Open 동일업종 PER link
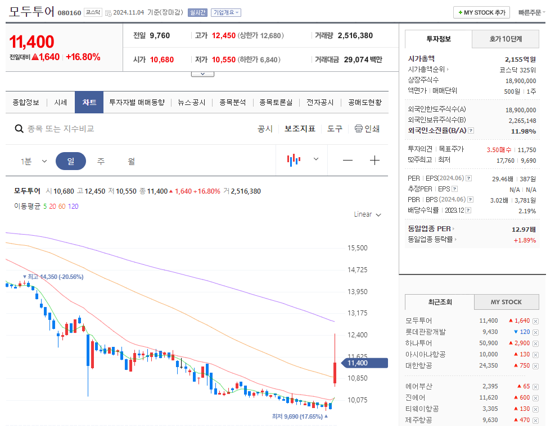This screenshot has width=555, height=426. 431,228
